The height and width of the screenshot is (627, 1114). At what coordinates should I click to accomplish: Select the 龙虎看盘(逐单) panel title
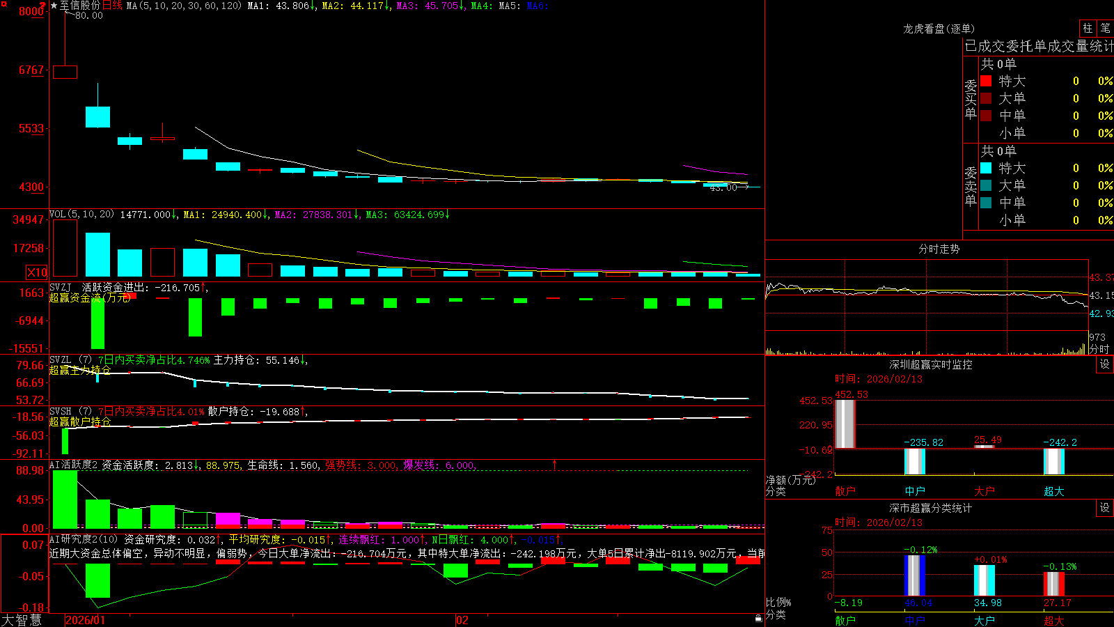coord(939,29)
